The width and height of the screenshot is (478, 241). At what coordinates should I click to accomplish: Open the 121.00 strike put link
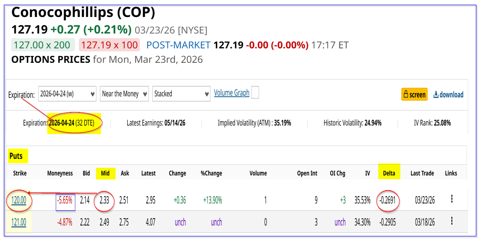tap(19, 222)
